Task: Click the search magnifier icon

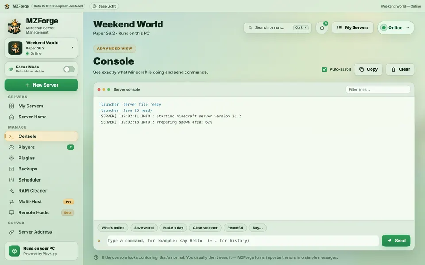Action: click(x=251, y=27)
